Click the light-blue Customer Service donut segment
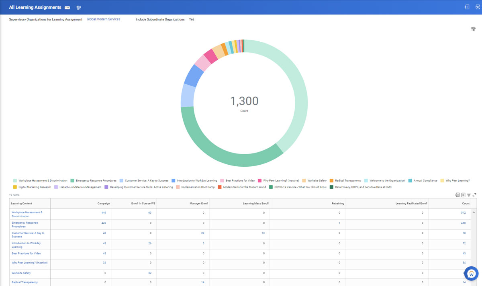Viewport: 482px width, 286px height. (x=188, y=95)
